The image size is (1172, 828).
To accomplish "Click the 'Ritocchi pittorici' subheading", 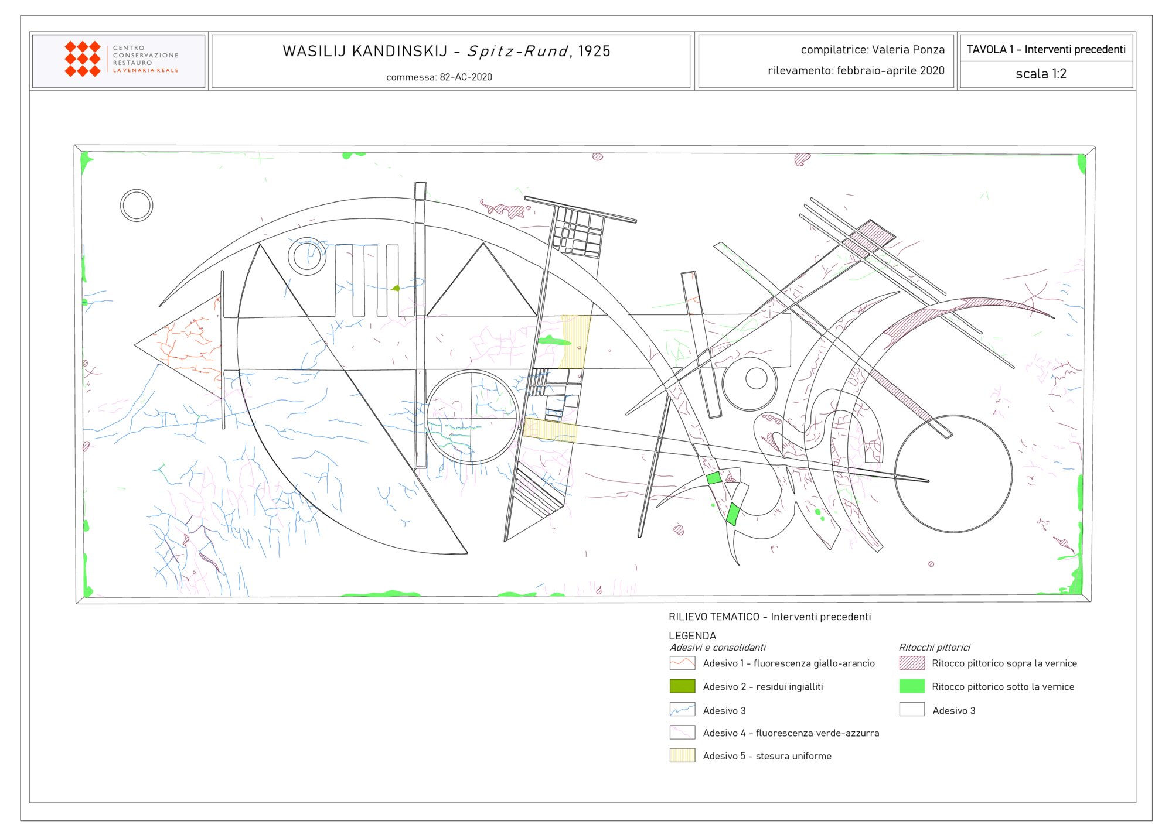I will 934,647.
